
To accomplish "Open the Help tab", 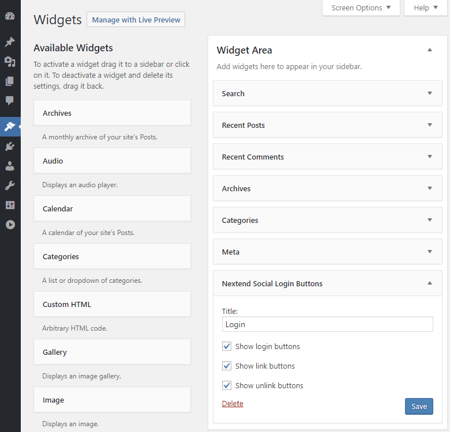I will (425, 8).
